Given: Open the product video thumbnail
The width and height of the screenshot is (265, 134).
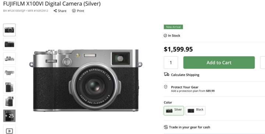Looking at the screenshot, I should pos(9,130).
